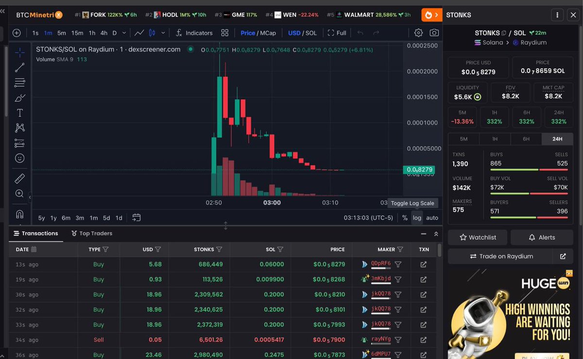Screen dimensions: 583x359
Task: Toggle the log scale button
Action: tap(417, 218)
